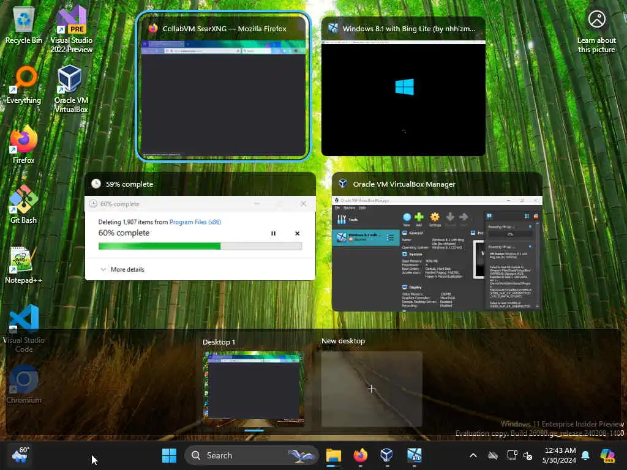The height and width of the screenshot is (470, 627).
Task: Click the muted volume tray icon
Action: pos(528,455)
